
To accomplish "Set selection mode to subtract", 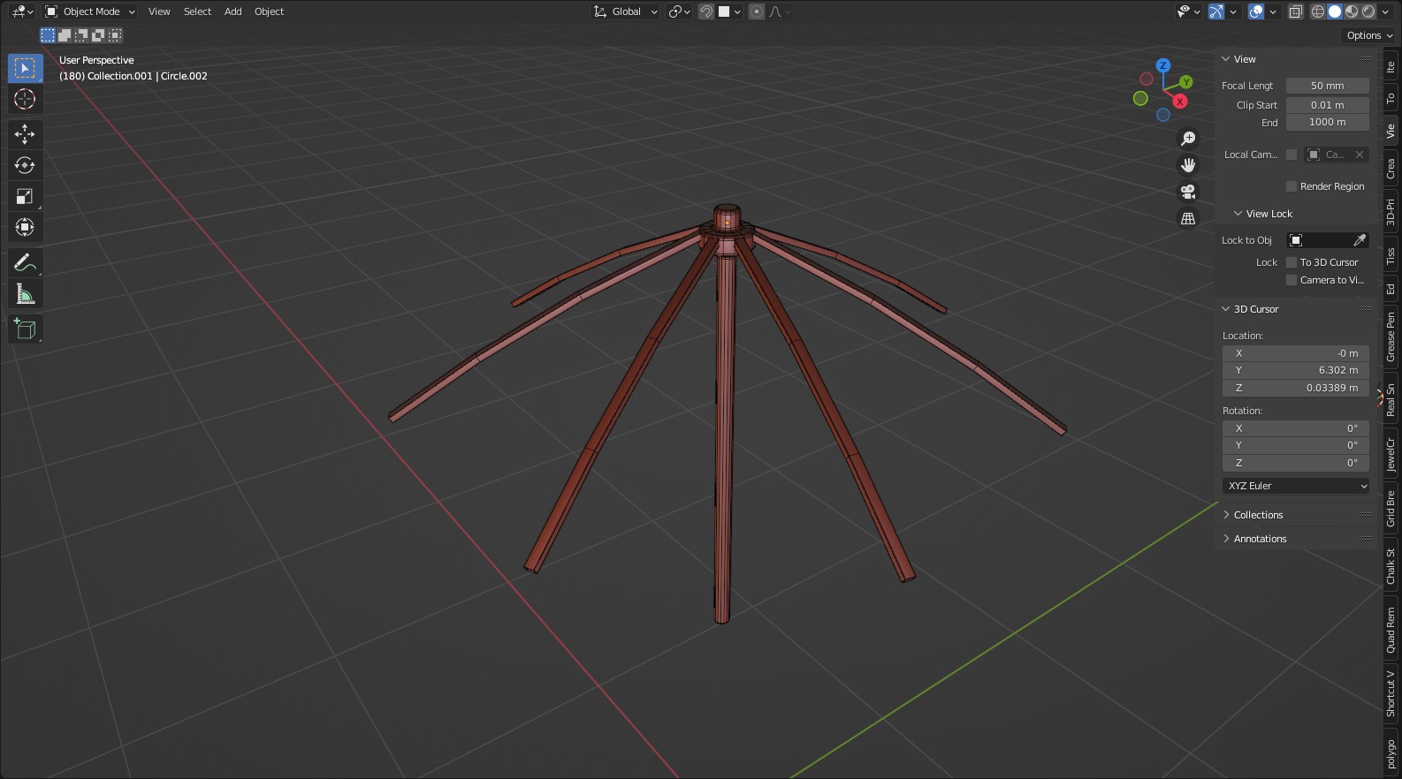I will point(81,35).
